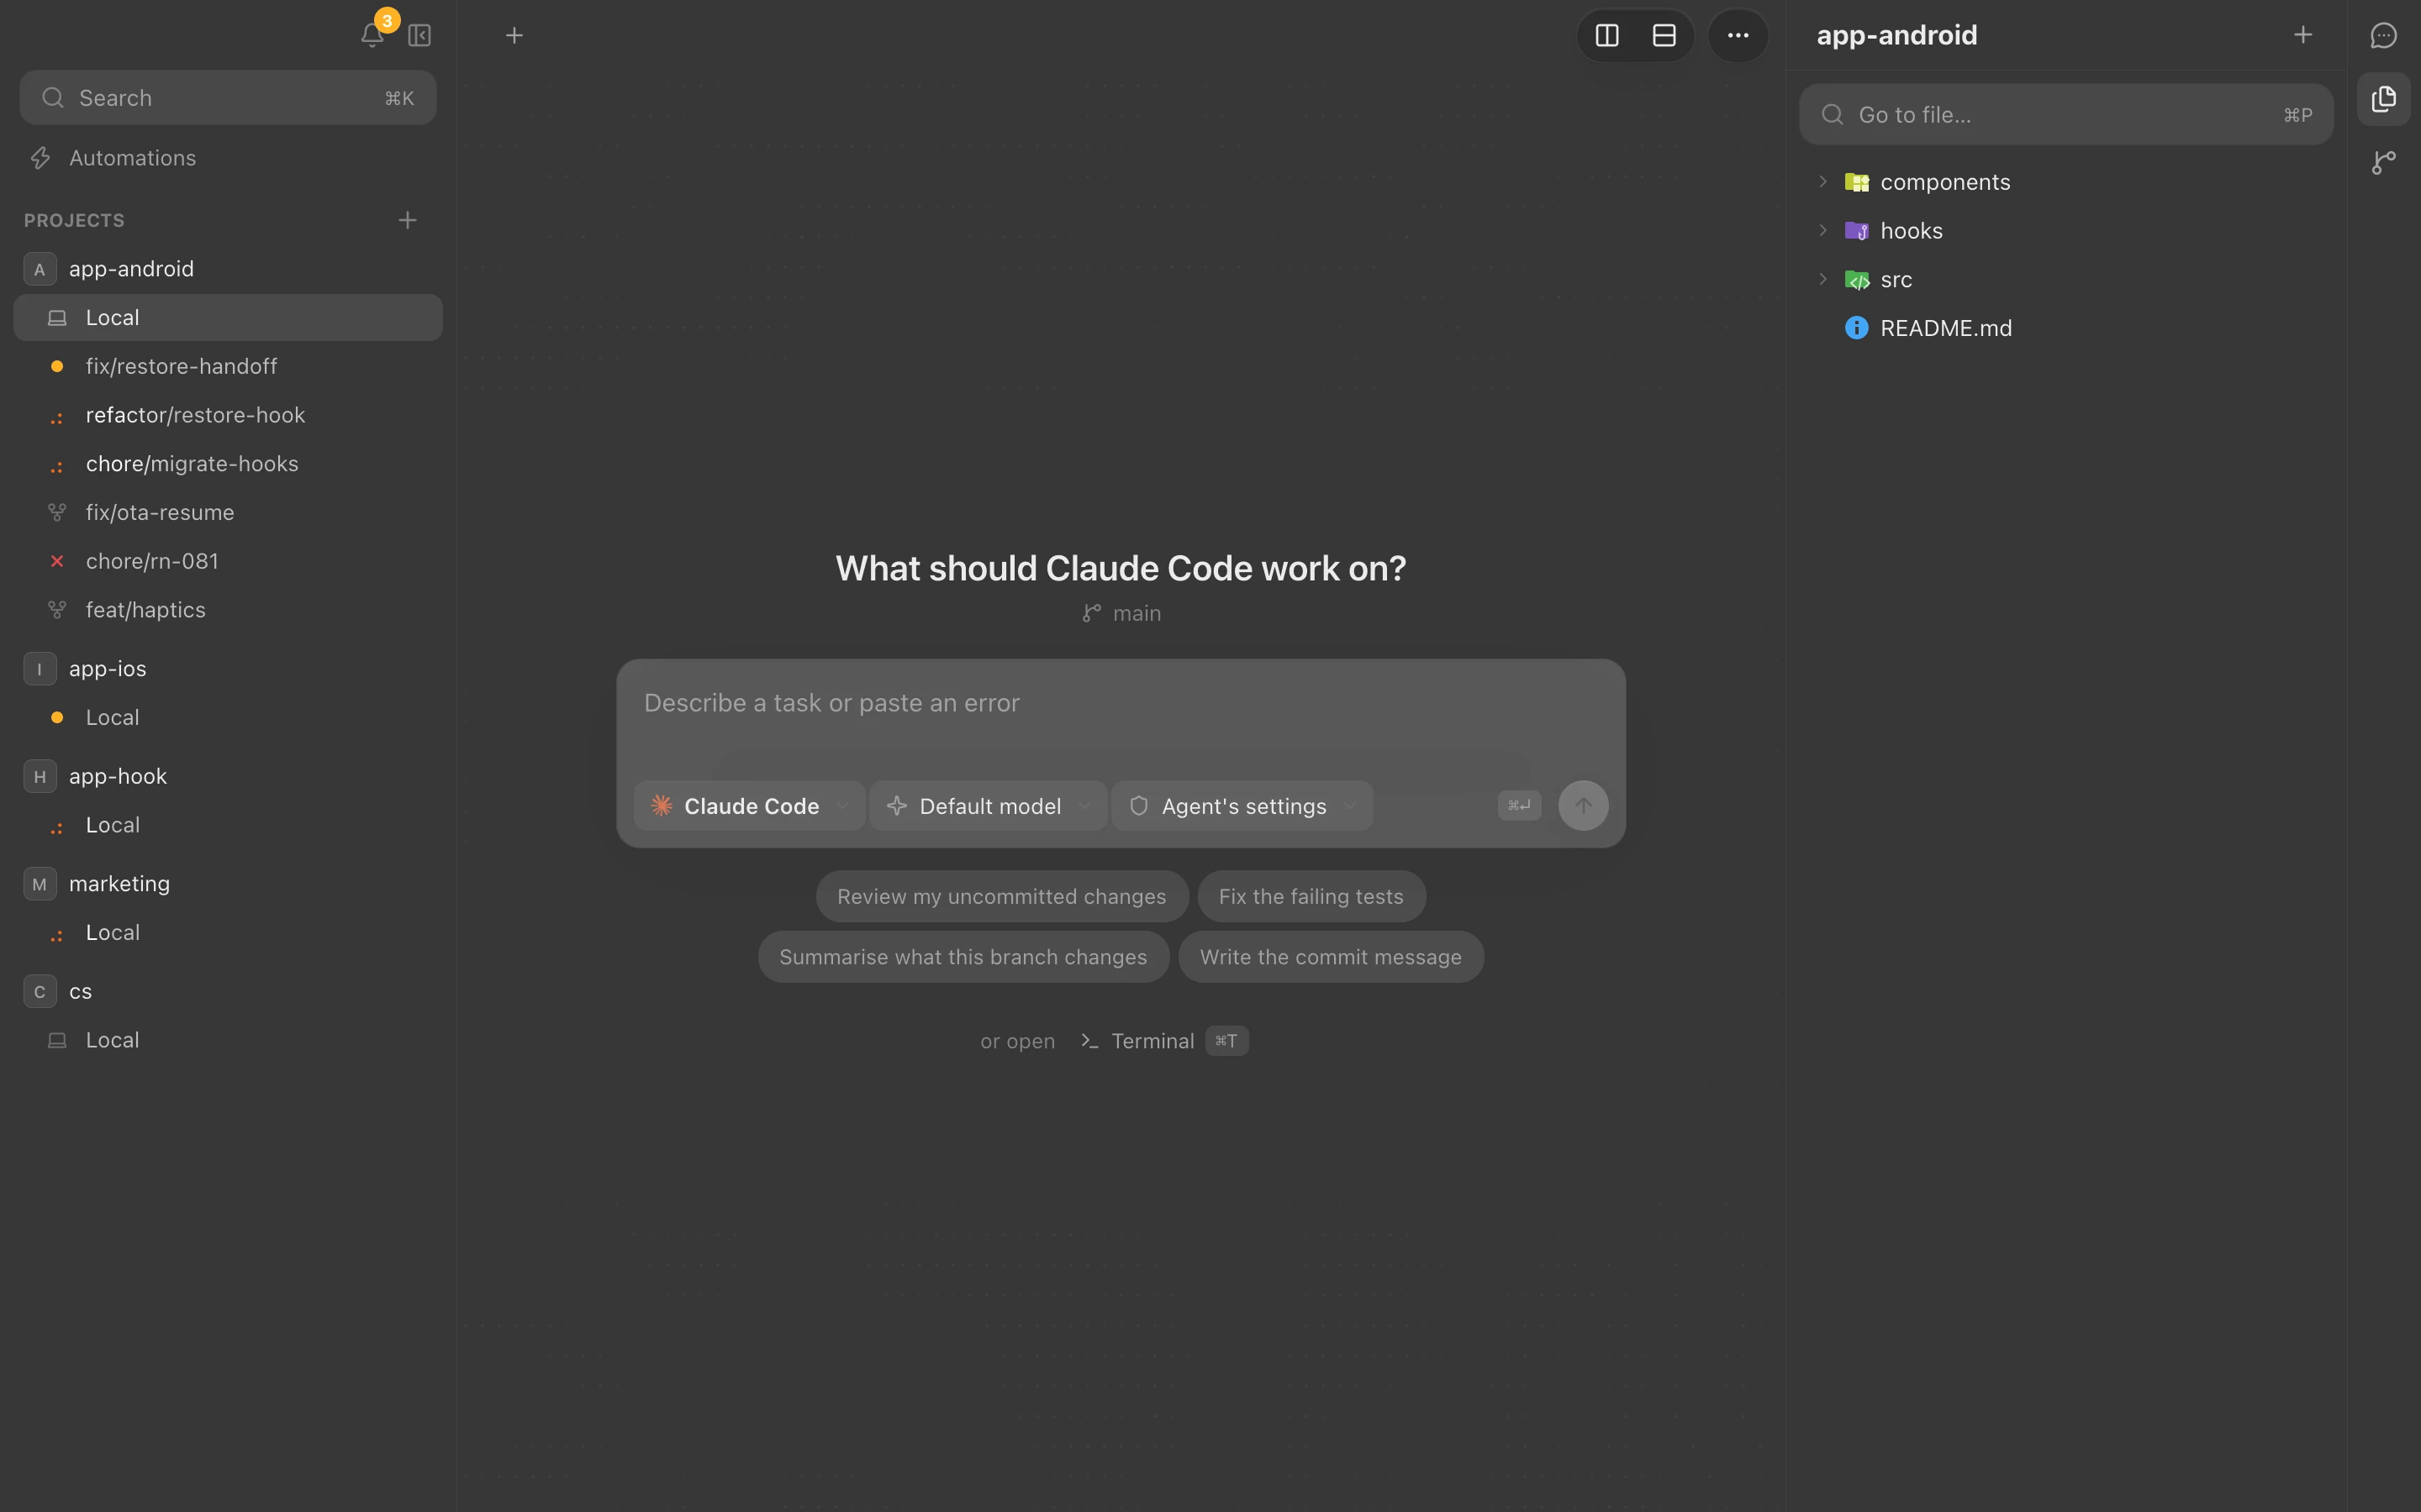Screen dimensions: 2421x1512
Task: Click the main branch label
Action: point(1121,613)
